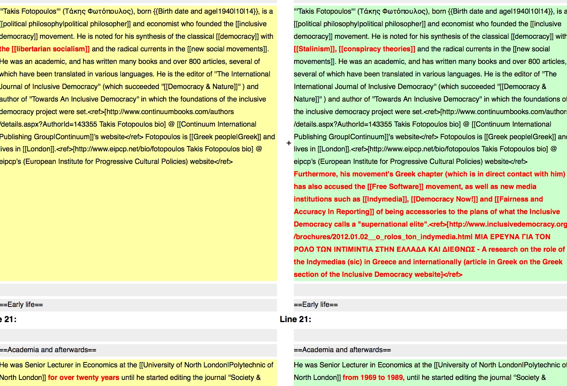Click the added '[[Democracy Now!]]' wikilink text

click(444, 199)
